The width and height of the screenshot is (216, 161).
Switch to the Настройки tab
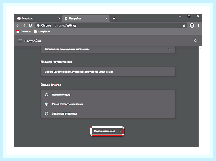86,19
